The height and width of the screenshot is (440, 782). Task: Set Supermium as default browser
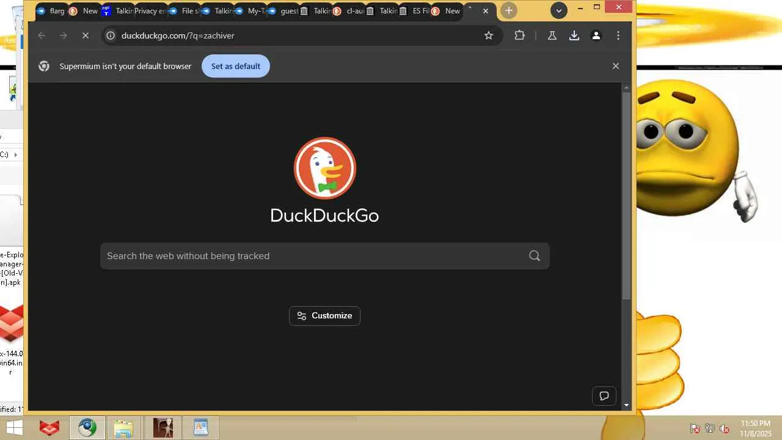236,66
